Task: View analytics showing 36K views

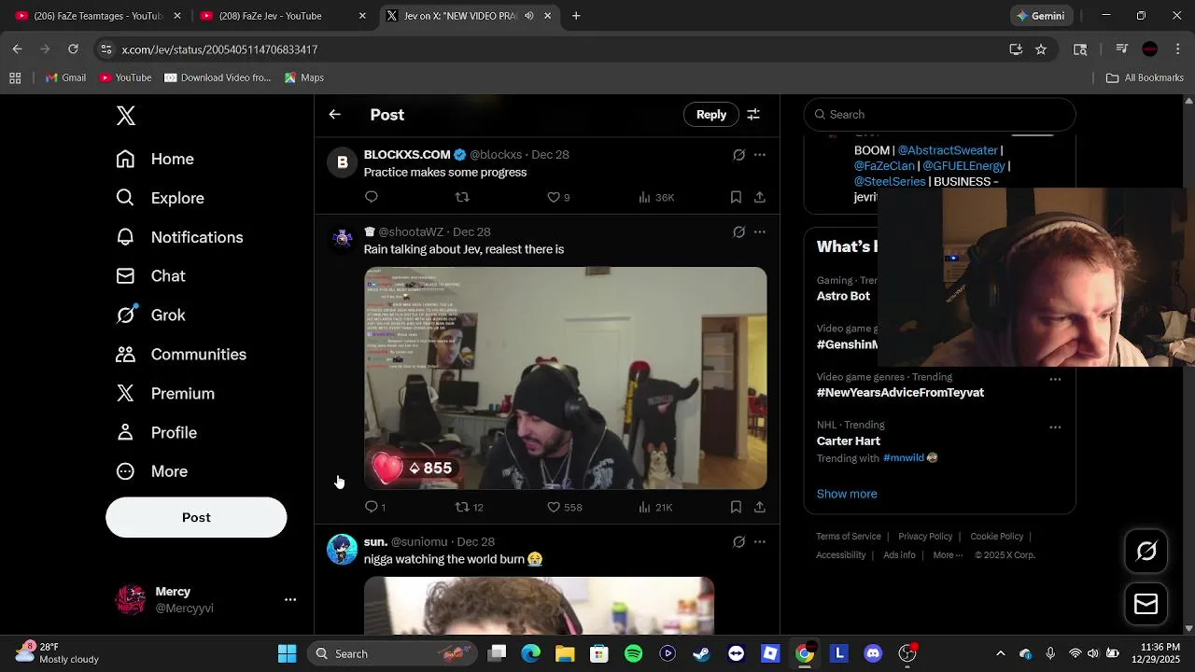Action: tap(656, 197)
